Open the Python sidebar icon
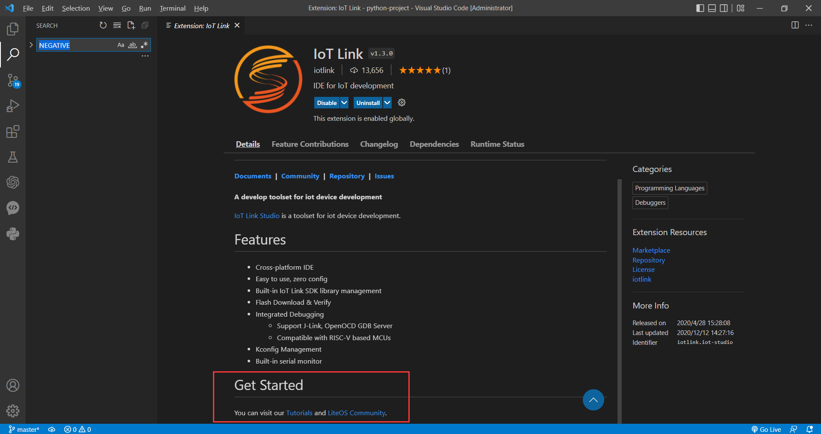The height and width of the screenshot is (434, 821). 13,234
